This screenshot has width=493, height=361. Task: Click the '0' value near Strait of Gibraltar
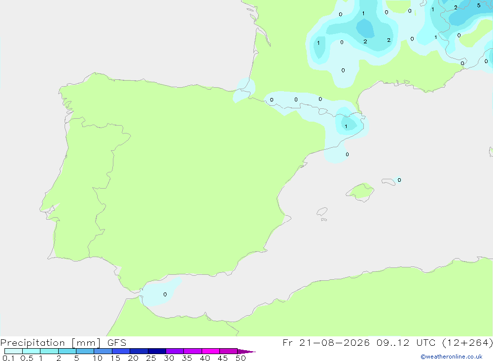(x=165, y=295)
